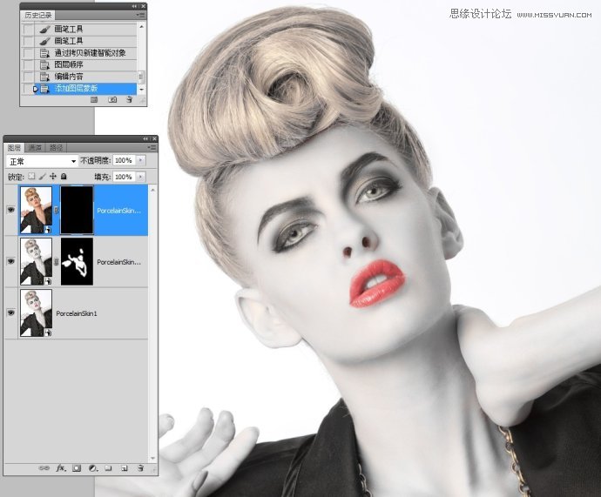
Task: Hide the PorcelainSkin1 bottom layer
Action: pos(11,312)
